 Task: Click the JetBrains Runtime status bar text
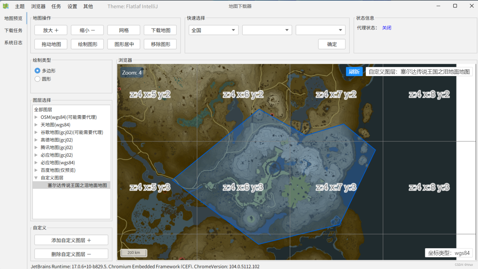pyautogui.click(x=145, y=266)
